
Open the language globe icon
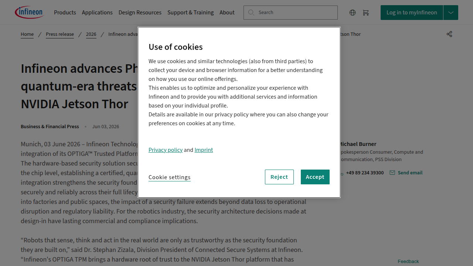coord(353,13)
